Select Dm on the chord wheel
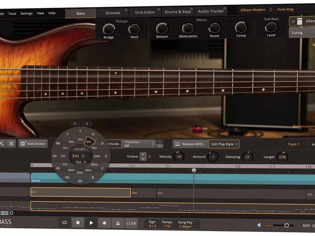 pos(71,142)
